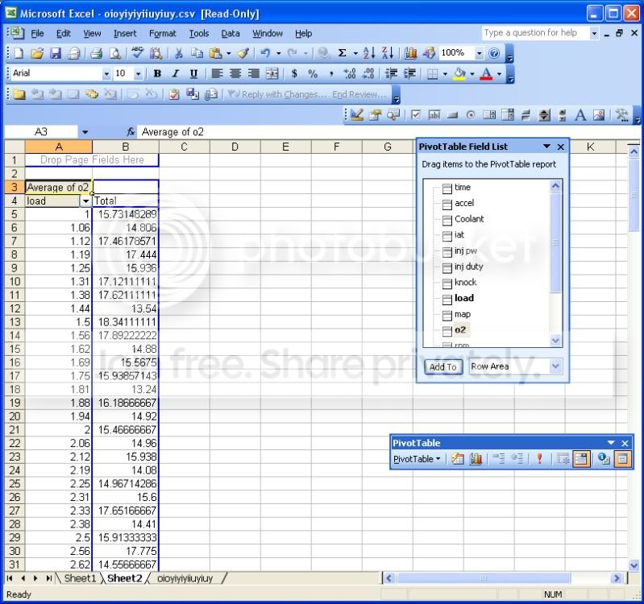Click the horizontal scrollbar thumb
Viewport: 644px width, 604px height.
tap(484, 578)
